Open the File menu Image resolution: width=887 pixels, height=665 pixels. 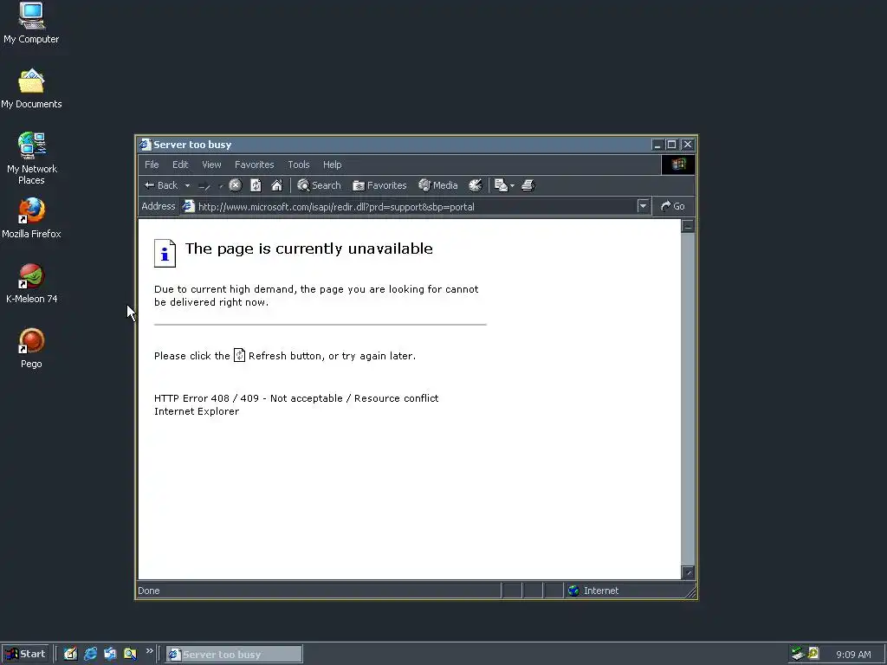[152, 165]
